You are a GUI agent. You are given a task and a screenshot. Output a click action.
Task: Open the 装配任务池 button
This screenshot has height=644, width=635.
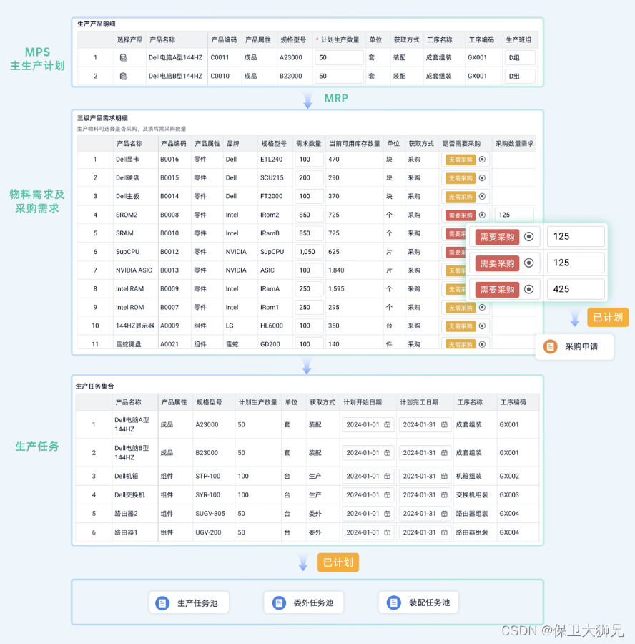tap(418, 602)
